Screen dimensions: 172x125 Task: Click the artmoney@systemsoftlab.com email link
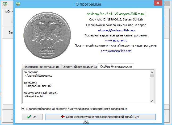[116, 30]
